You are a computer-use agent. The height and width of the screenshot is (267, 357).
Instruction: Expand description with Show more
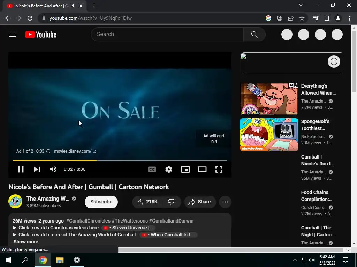pos(26,242)
